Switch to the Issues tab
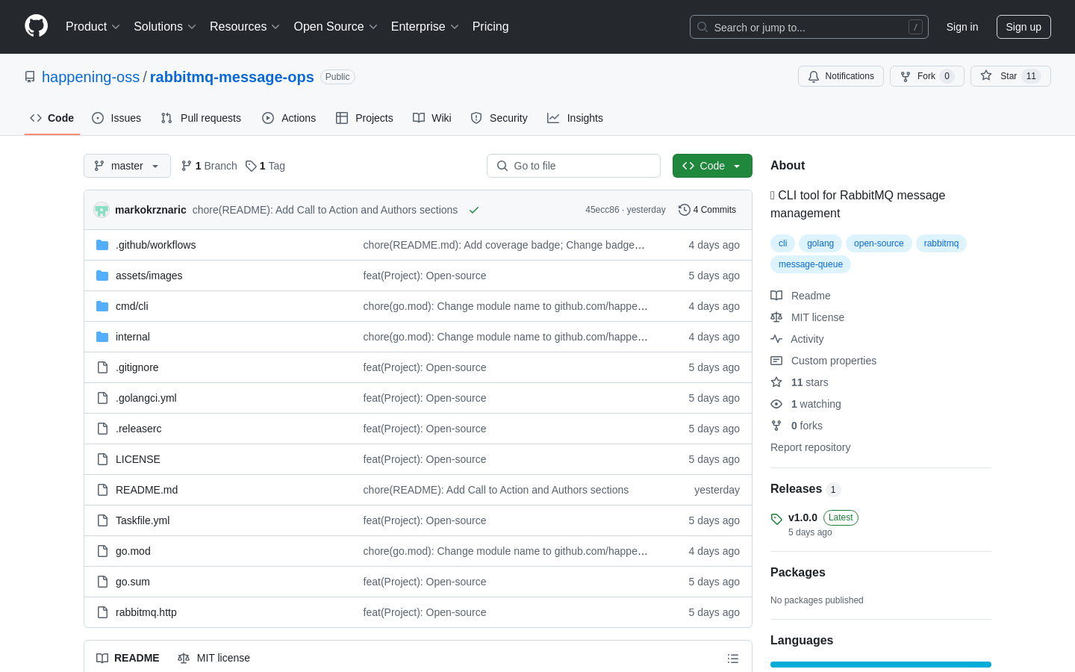1075x672 pixels. click(116, 118)
